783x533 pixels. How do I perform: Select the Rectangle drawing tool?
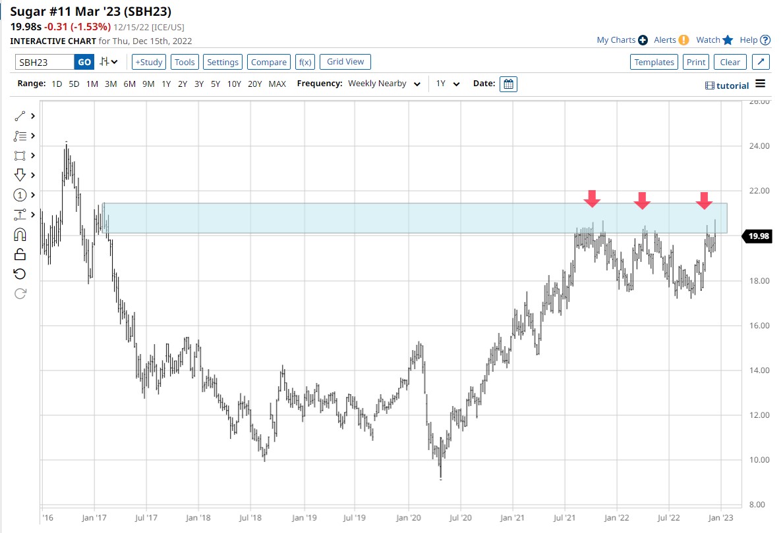click(x=20, y=155)
